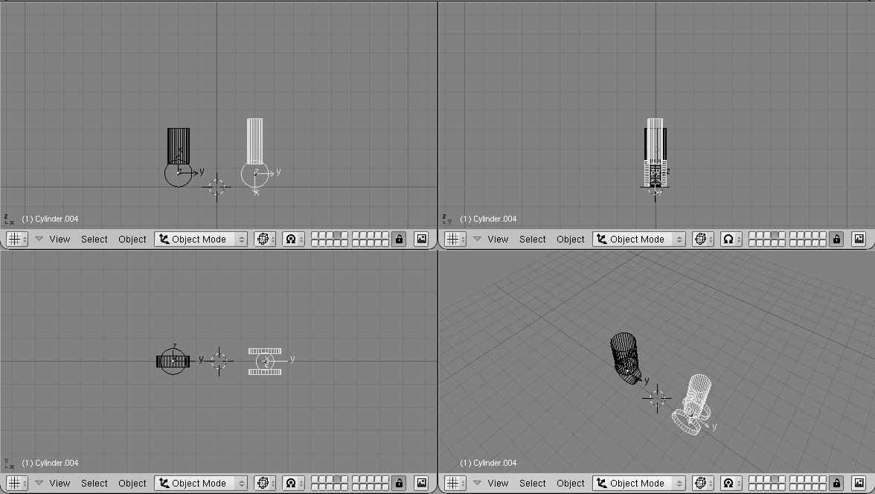Click draw type cube icon in top-left viewport
The height and width of the screenshot is (494, 875).
click(x=265, y=239)
